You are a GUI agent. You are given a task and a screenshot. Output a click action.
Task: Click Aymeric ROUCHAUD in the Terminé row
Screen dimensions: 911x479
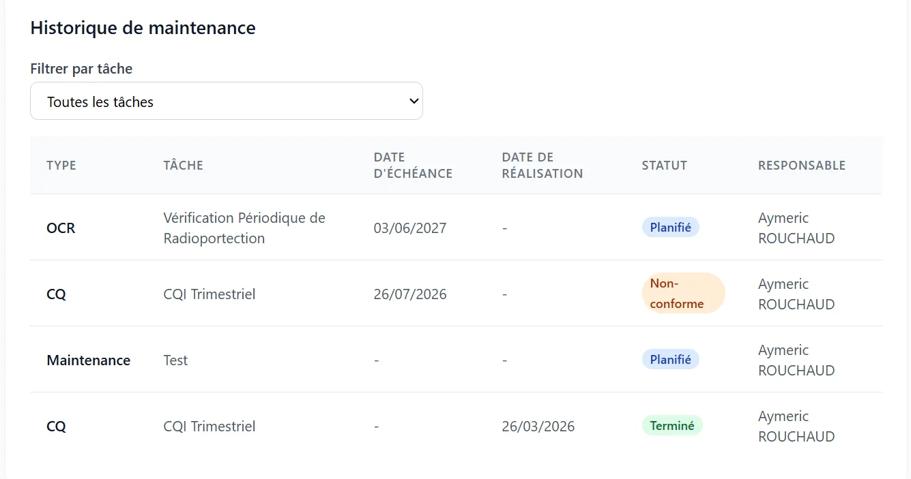point(796,427)
